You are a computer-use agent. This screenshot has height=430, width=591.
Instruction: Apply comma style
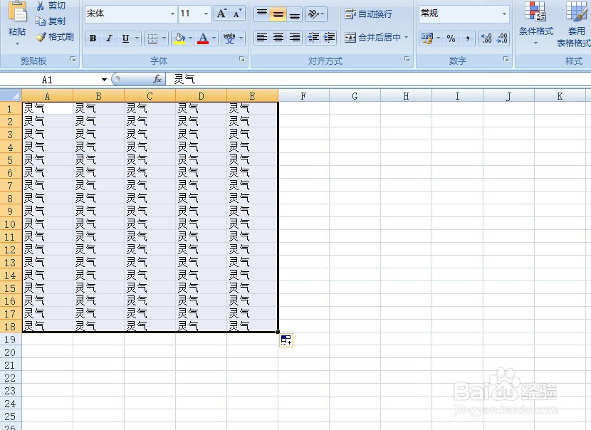467,38
